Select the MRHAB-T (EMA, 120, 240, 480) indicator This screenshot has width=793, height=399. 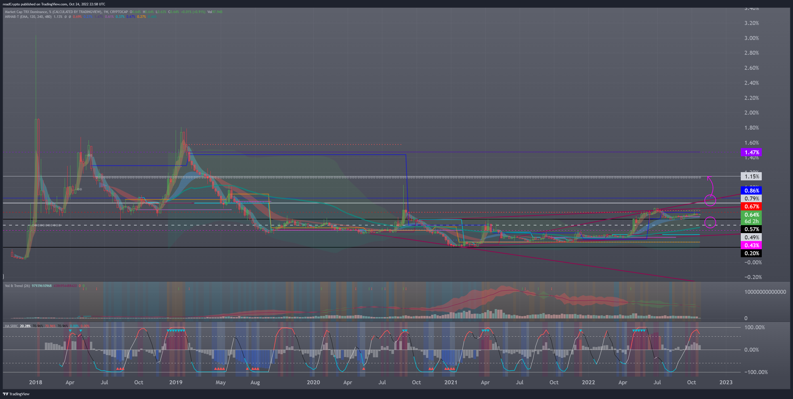tap(28, 17)
